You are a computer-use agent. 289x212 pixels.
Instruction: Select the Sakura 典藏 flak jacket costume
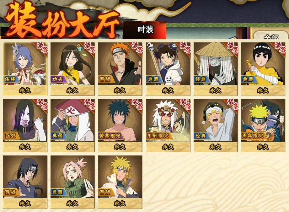pos(72,182)
